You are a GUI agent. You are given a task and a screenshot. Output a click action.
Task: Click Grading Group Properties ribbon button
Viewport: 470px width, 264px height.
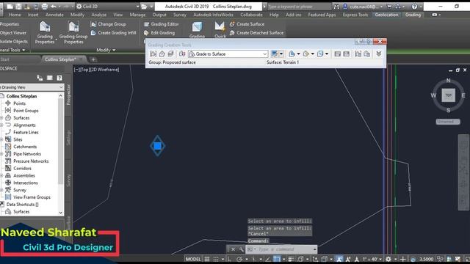coord(73,33)
